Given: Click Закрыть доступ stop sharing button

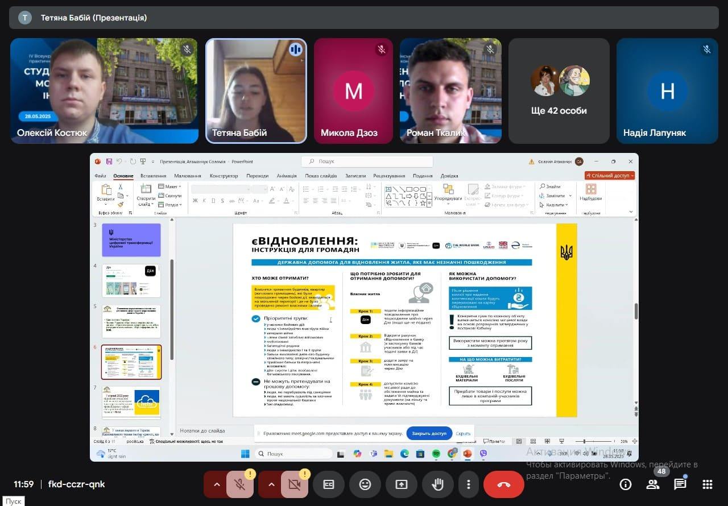Looking at the screenshot, I should 429,433.
